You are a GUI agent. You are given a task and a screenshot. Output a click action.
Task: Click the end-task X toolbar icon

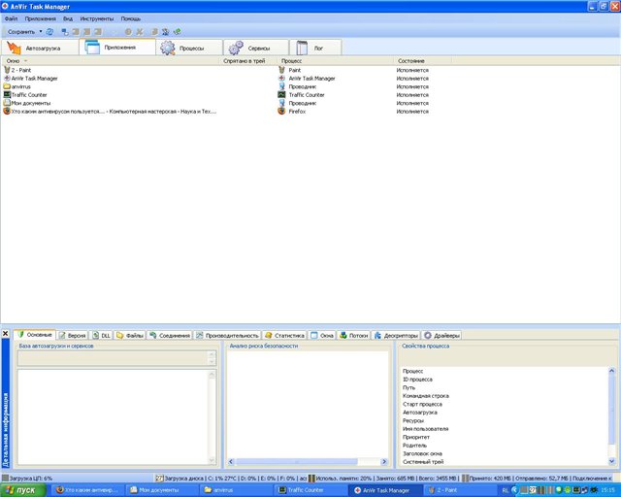140,32
